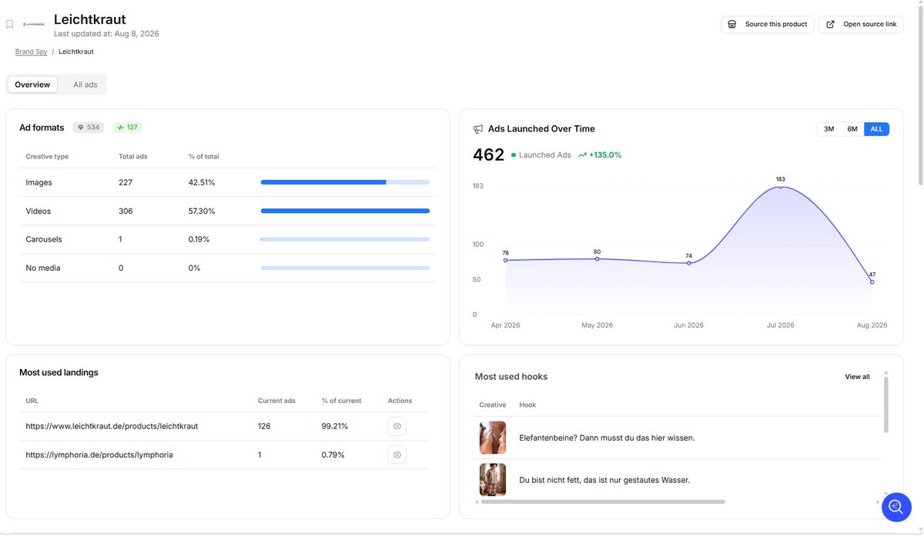The width and height of the screenshot is (924, 536).
Task: Click the Source this product button
Action: point(767,25)
